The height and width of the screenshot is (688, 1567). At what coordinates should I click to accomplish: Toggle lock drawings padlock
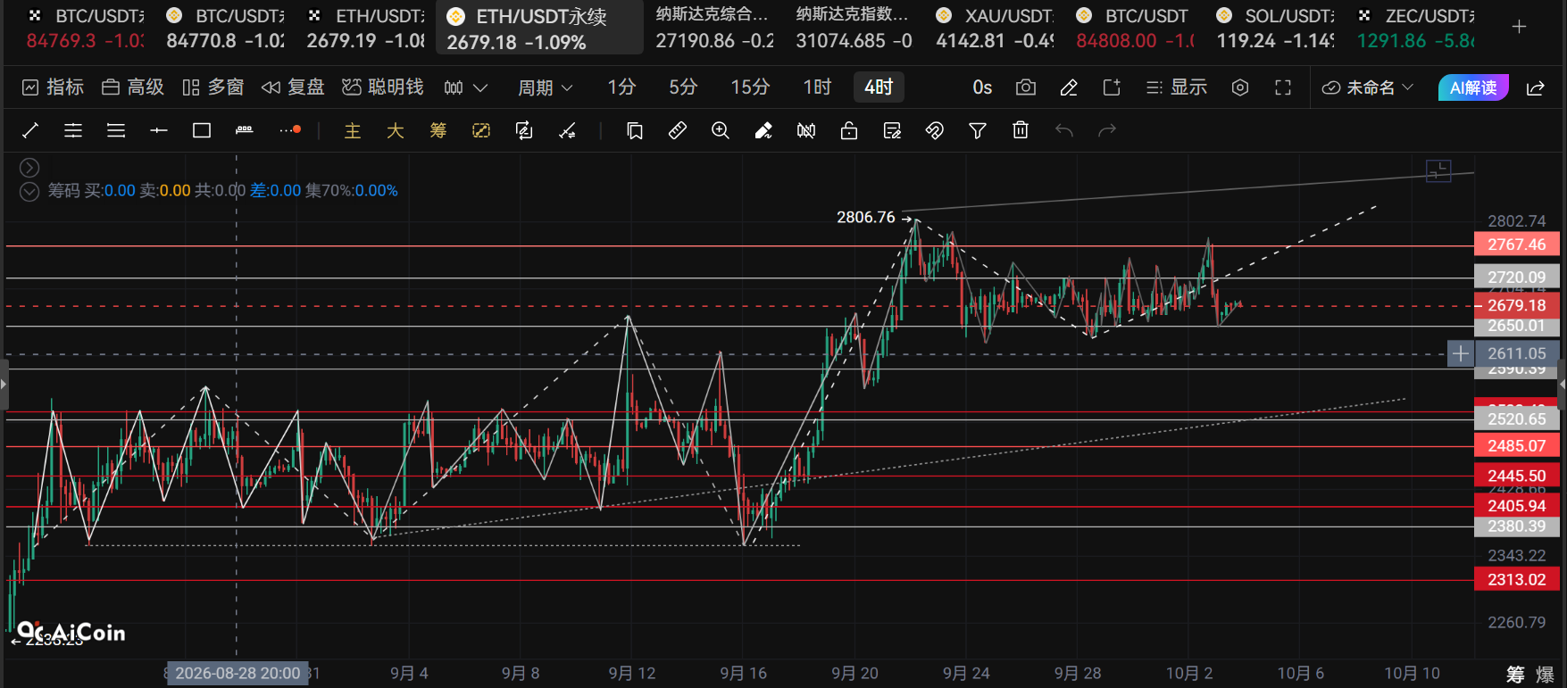(x=849, y=131)
